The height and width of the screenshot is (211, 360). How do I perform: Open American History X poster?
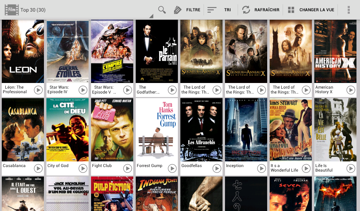[335, 51]
